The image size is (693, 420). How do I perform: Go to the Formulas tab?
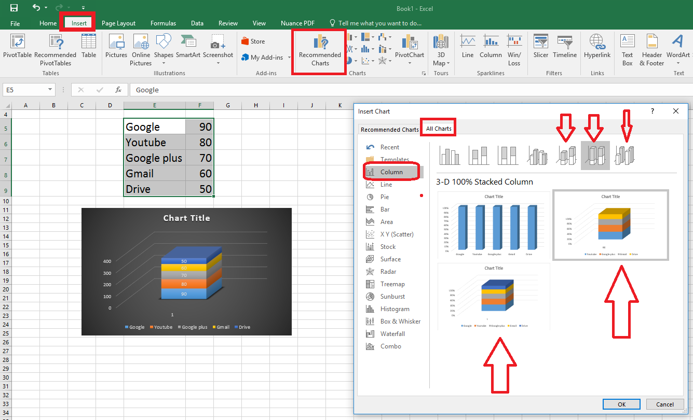coord(163,23)
